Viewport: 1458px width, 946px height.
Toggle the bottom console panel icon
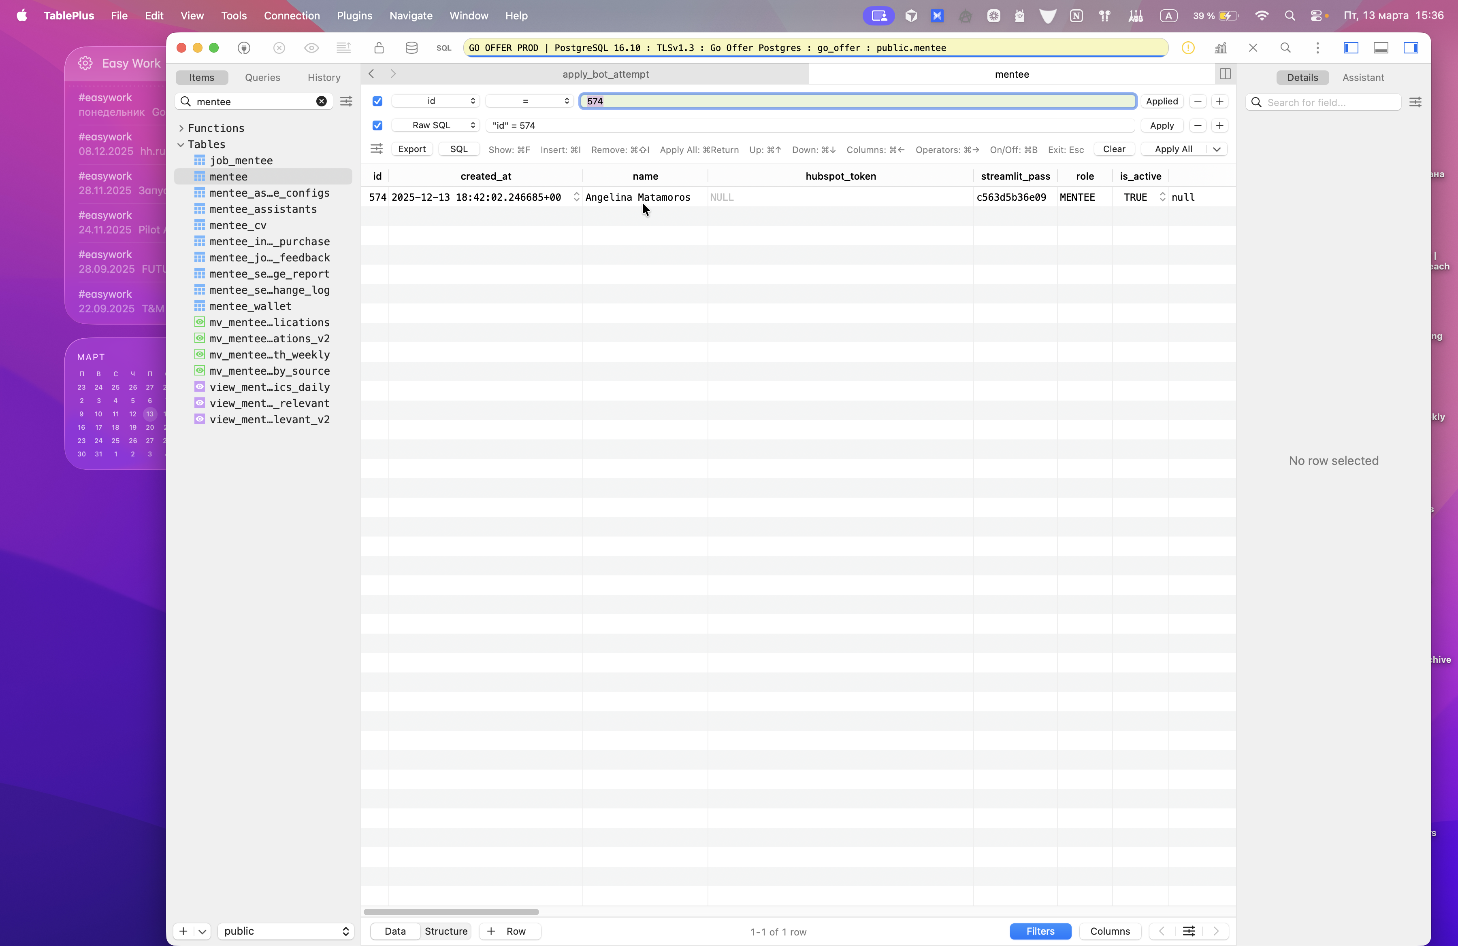pyautogui.click(x=1381, y=48)
